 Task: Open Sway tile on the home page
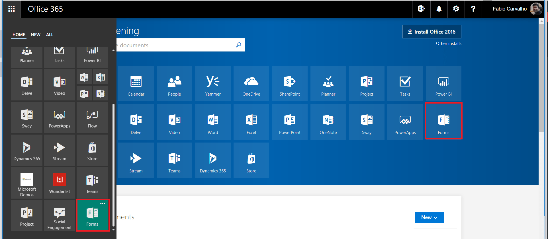pos(367,122)
